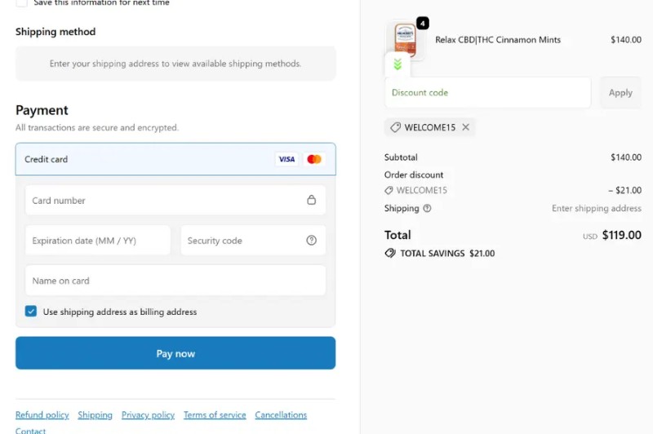Click the tag icon beside the WELCOME15 chip
Viewport: 653px width, 434px height.
tap(395, 127)
